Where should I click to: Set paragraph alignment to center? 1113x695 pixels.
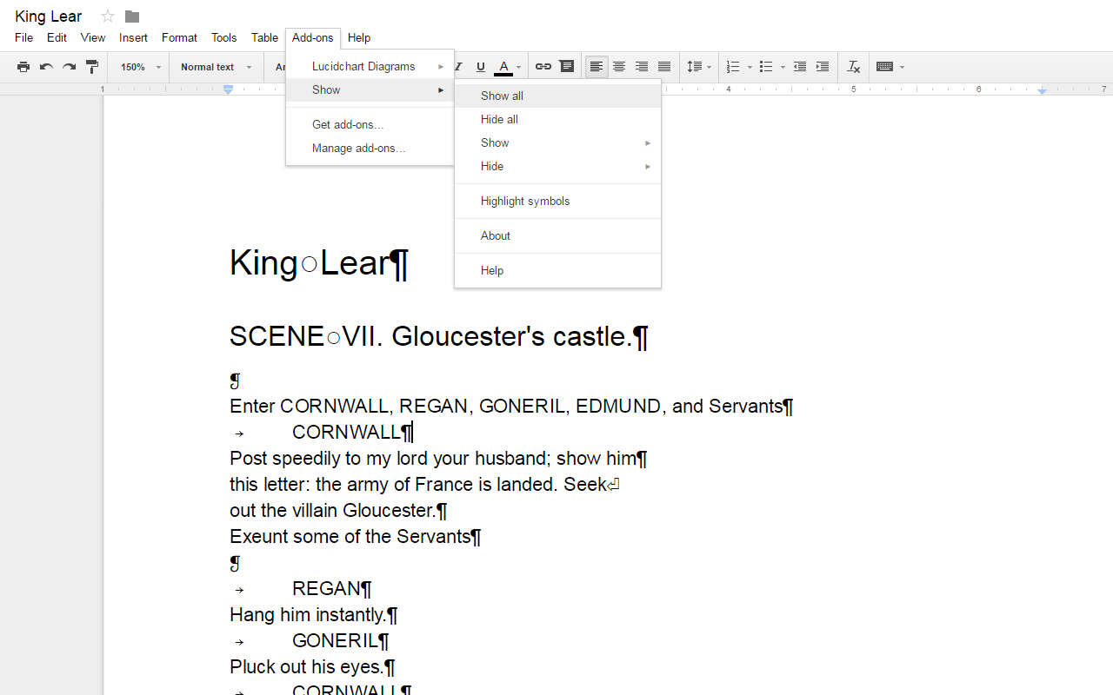619,67
